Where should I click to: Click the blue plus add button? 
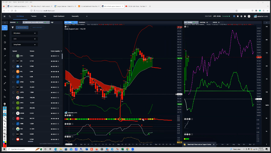point(5,28)
